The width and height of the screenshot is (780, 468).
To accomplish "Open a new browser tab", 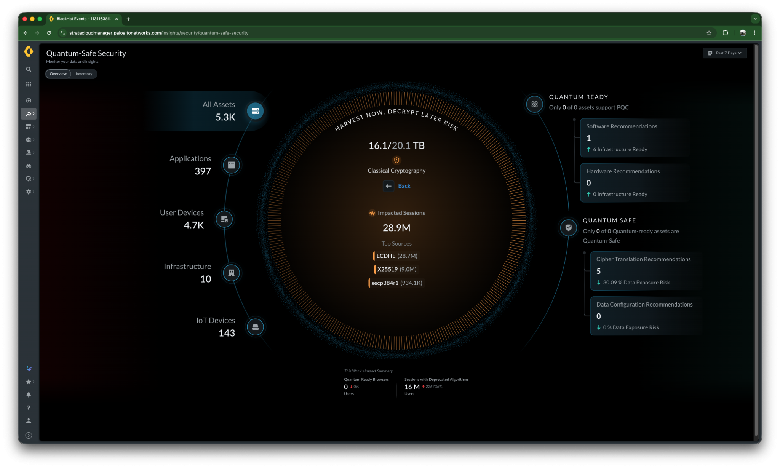I will pos(128,19).
